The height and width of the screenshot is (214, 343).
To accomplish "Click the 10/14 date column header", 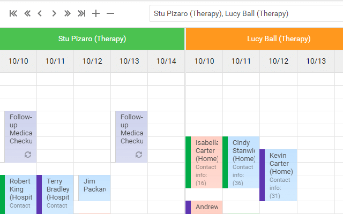I will coord(166,61).
